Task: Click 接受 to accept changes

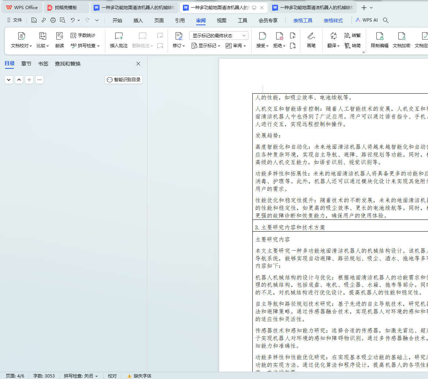Action: click(x=262, y=40)
